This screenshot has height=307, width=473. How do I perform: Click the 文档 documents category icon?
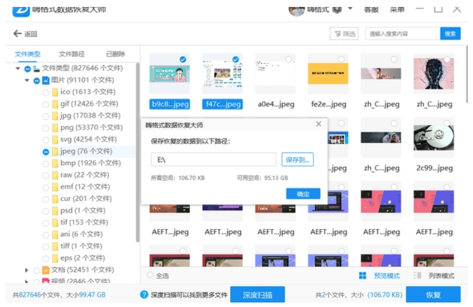click(x=46, y=269)
